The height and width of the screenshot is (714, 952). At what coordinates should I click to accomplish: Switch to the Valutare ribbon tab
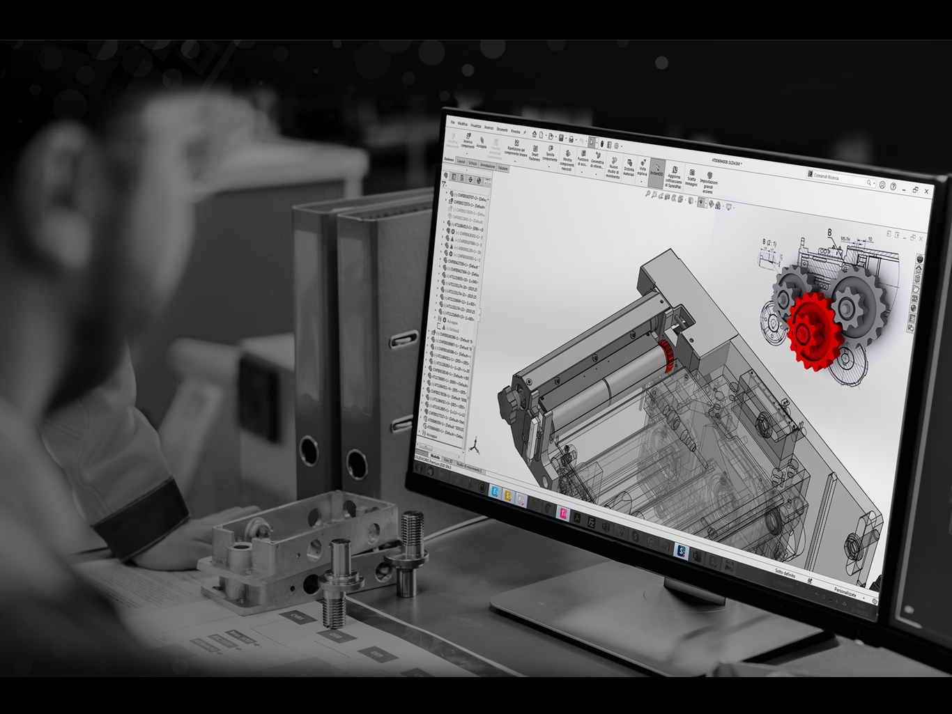coord(502,168)
